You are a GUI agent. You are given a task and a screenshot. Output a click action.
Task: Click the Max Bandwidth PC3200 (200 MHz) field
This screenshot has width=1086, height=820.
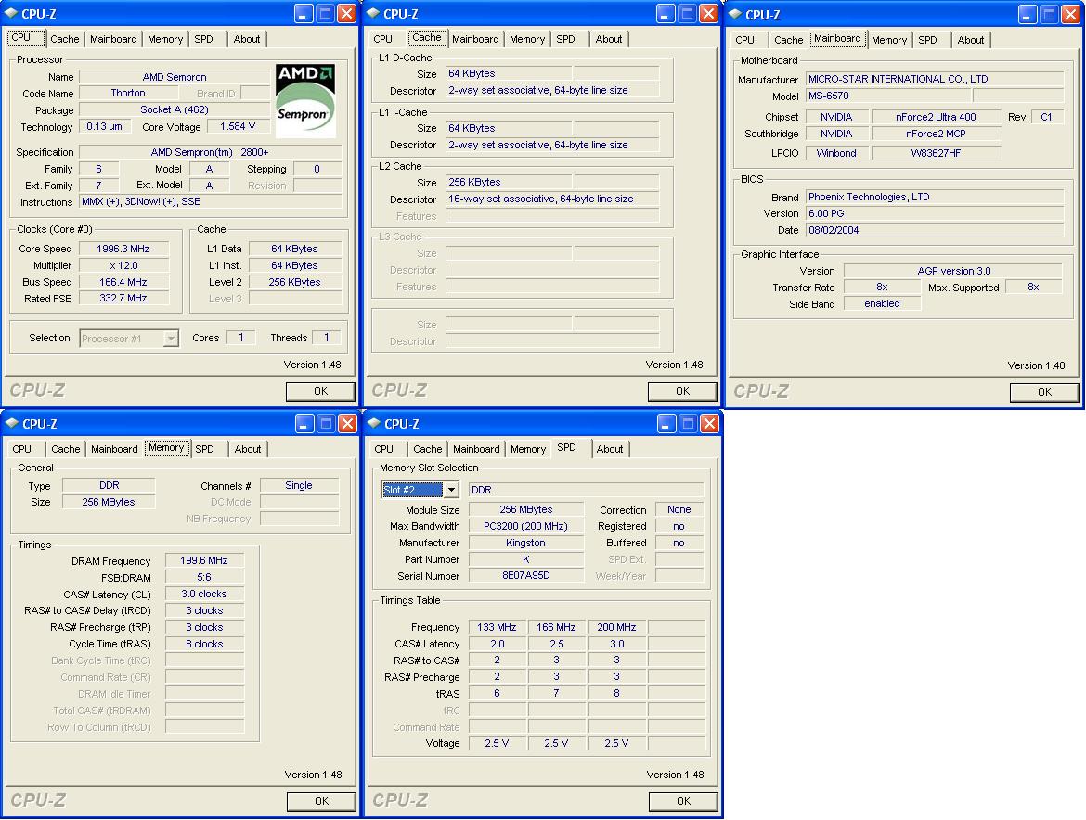tap(525, 527)
